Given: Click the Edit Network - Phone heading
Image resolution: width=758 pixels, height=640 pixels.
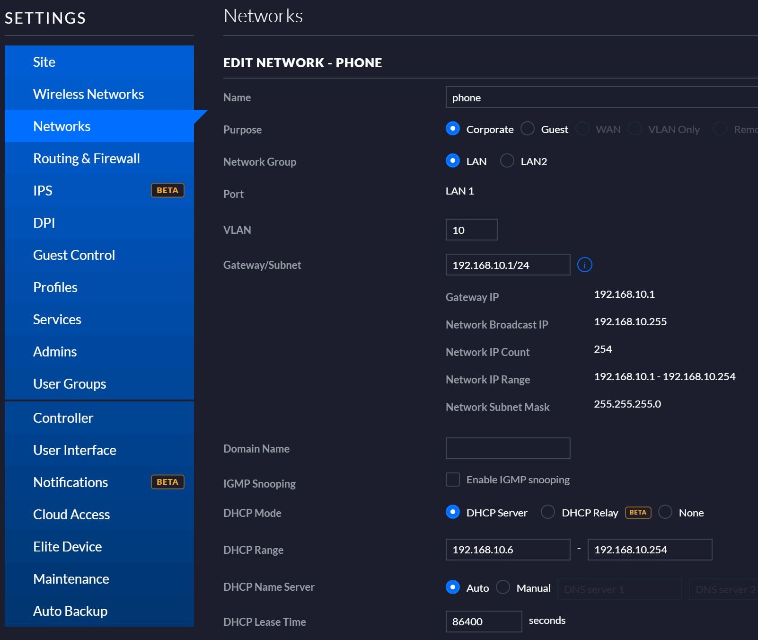Looking at the screenshot, I should 302,62.
